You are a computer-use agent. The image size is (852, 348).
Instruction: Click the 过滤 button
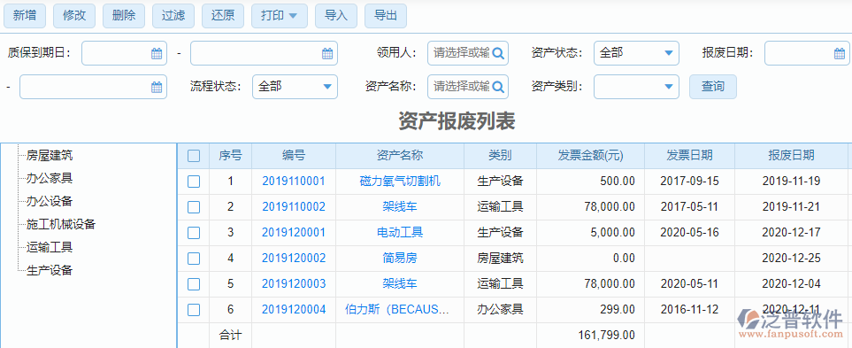tap(173, 16)
